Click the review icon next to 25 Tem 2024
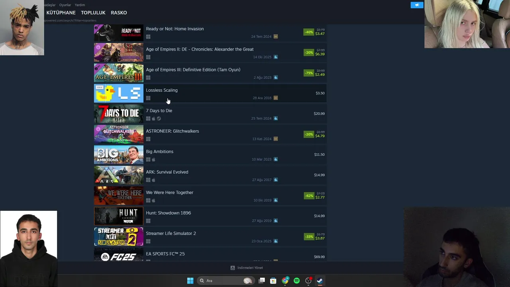This screenshot has width=510, height=287. (x=276, y=118)
